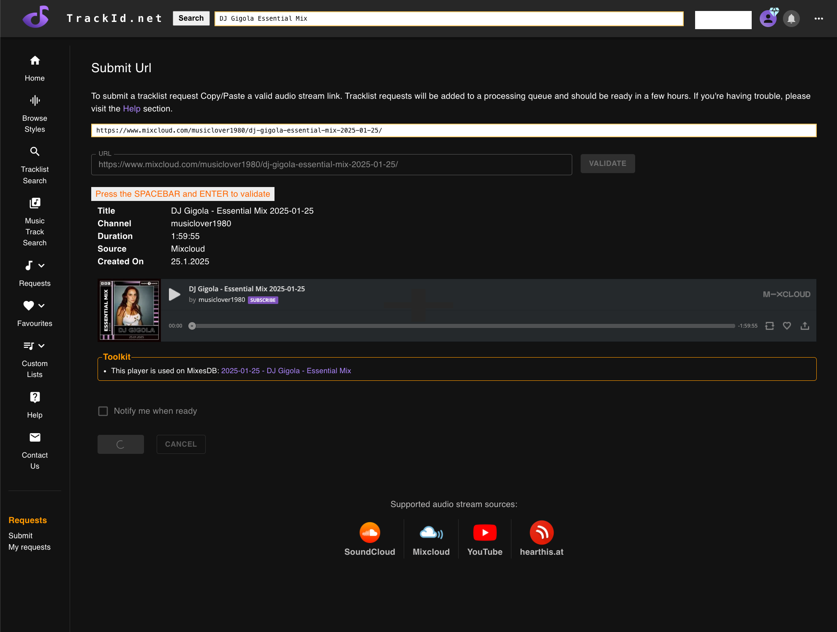Click the Channel value musiclover1980
Screen dimensions: 837x632
click(201, 223)
